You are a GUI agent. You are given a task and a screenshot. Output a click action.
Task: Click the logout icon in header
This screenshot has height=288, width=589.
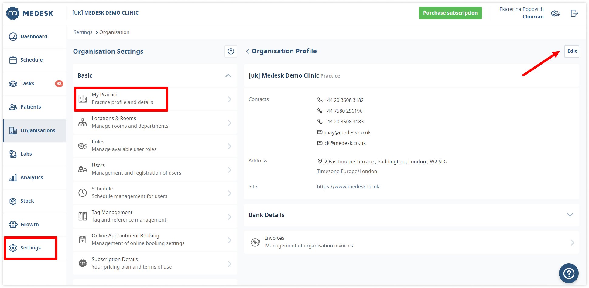click(x=574, y=13)
